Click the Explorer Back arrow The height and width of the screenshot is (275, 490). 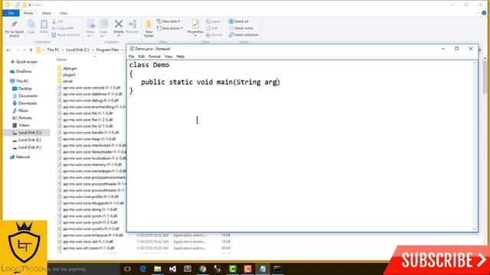pyautogui.click(x=8, y=50)
